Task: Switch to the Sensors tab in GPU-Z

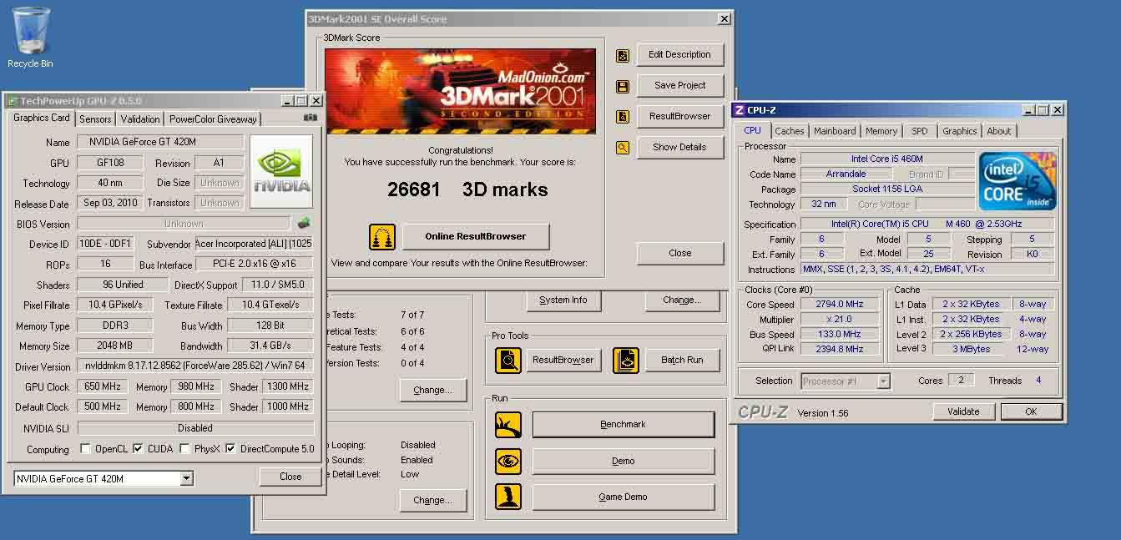Action: (x=95, y=119)
